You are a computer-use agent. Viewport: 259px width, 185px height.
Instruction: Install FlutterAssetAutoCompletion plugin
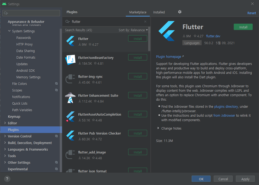click(x=138, y=114)
